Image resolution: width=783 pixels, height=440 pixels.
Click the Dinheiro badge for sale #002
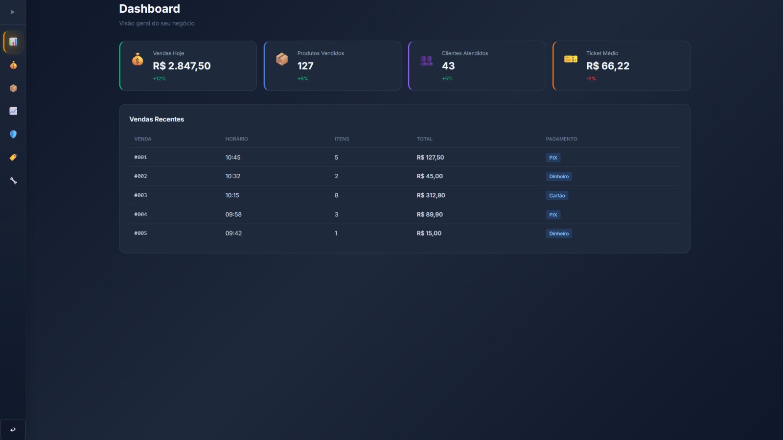pyautogui.click(x=559, y=177)
